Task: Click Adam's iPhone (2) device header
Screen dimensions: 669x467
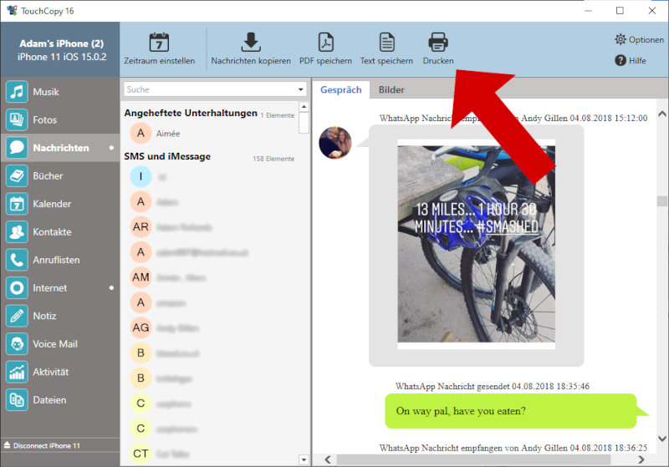Action: 60,50
